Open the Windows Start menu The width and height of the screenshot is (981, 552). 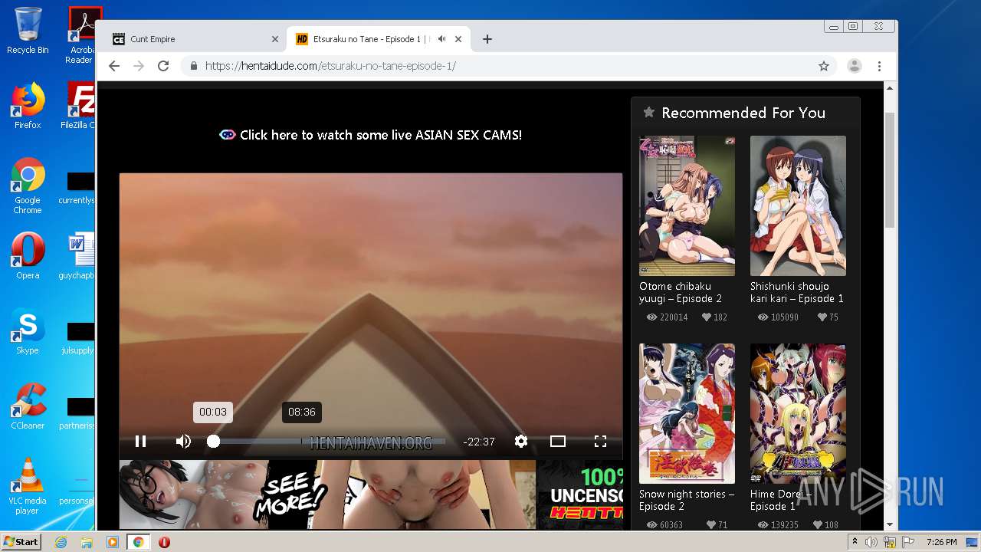tap(21, 542)
